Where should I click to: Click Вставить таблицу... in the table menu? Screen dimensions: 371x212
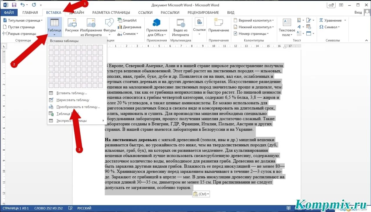(x=72, y=93)
